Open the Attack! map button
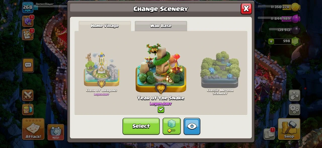 pos(33,129)
